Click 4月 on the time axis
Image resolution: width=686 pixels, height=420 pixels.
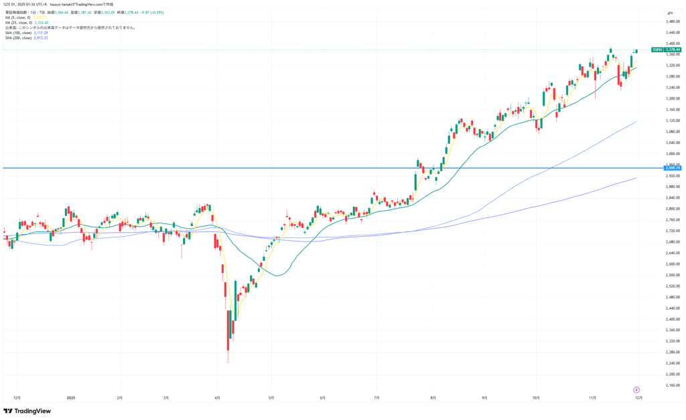[x=218, y=397]
